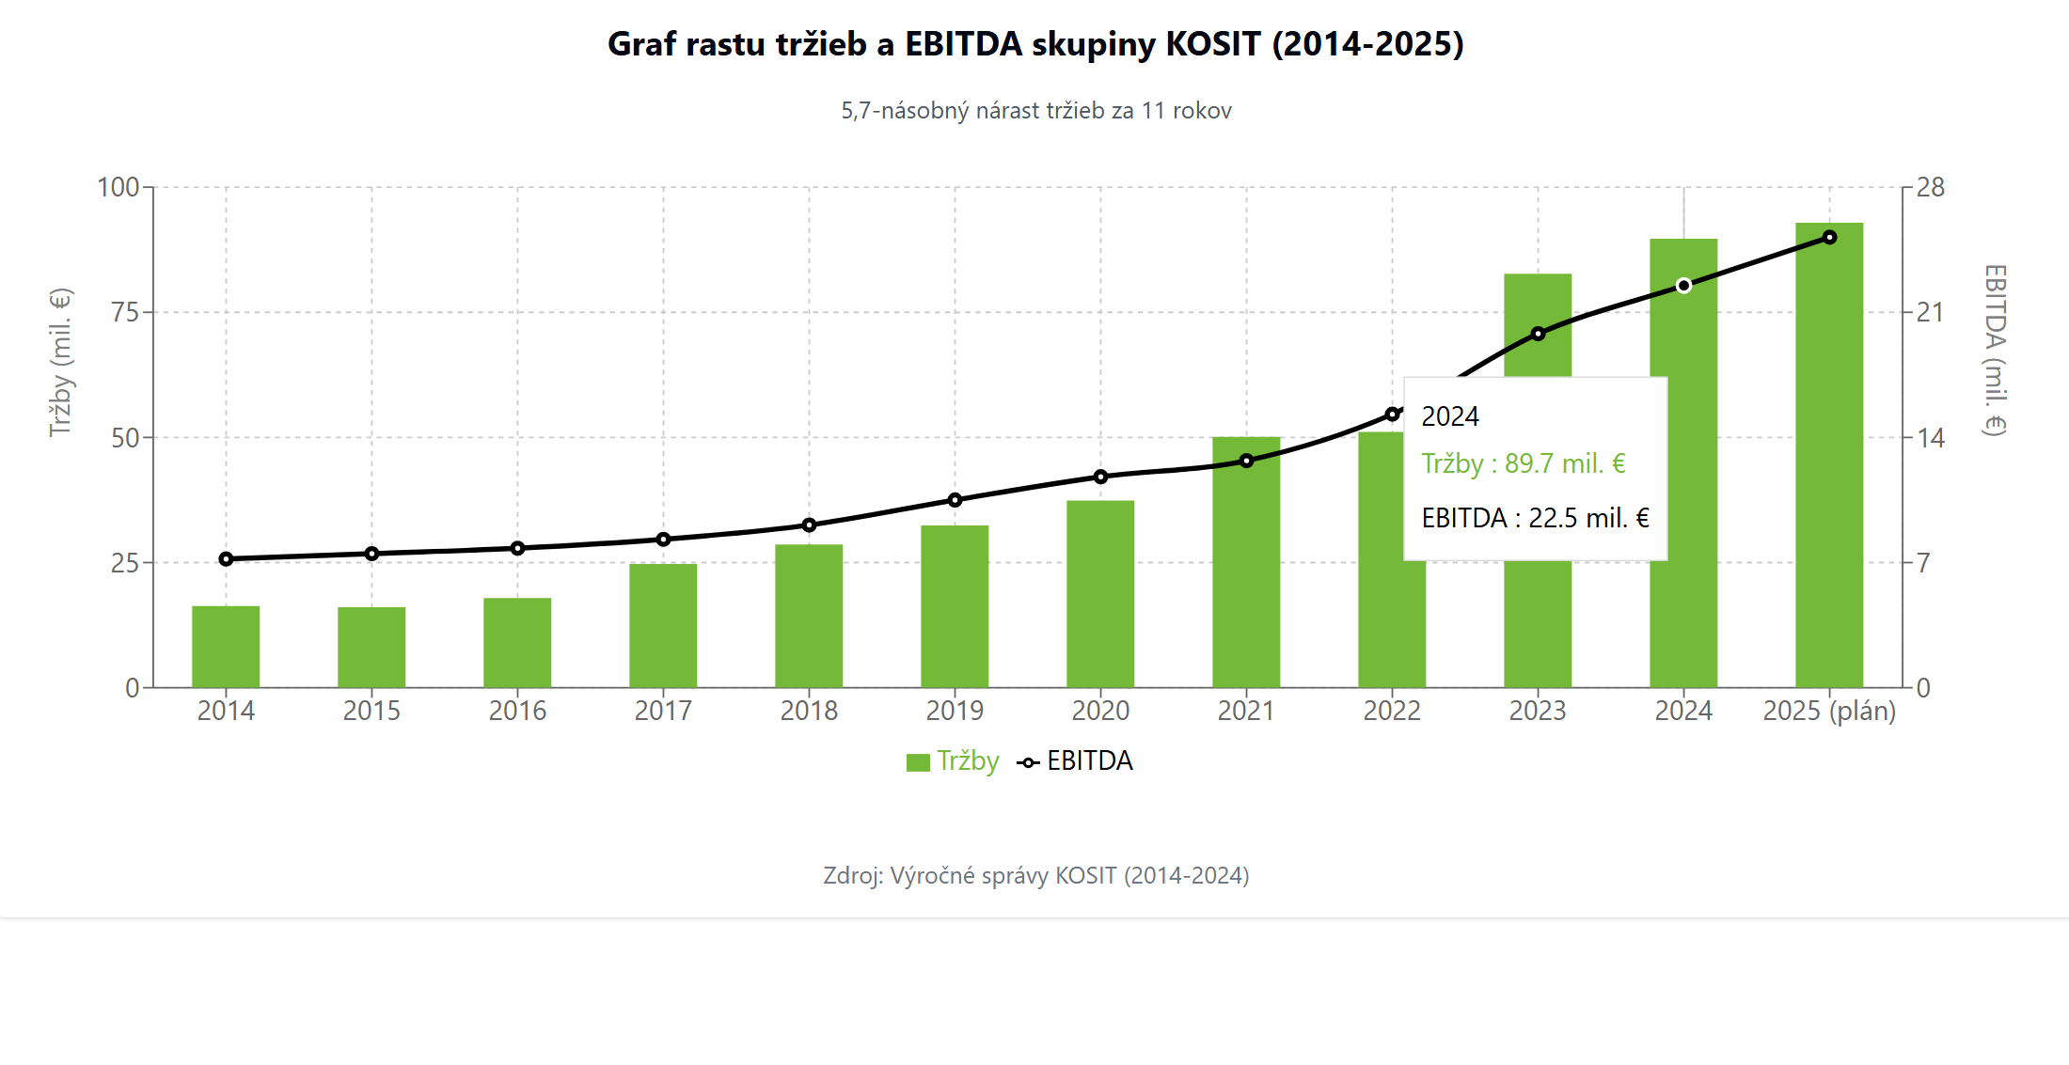Screen dimensions: 2069x1065
Task: Click the 2017 revenue bar
Action: [663, 626]
